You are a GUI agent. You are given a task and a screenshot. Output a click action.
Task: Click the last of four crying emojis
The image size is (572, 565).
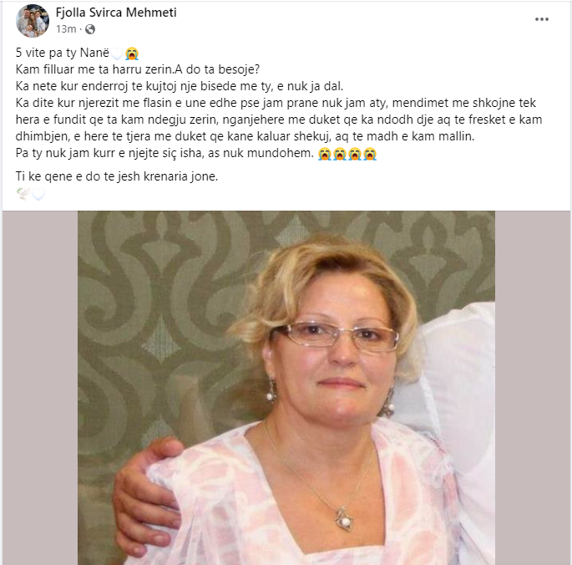370,154
